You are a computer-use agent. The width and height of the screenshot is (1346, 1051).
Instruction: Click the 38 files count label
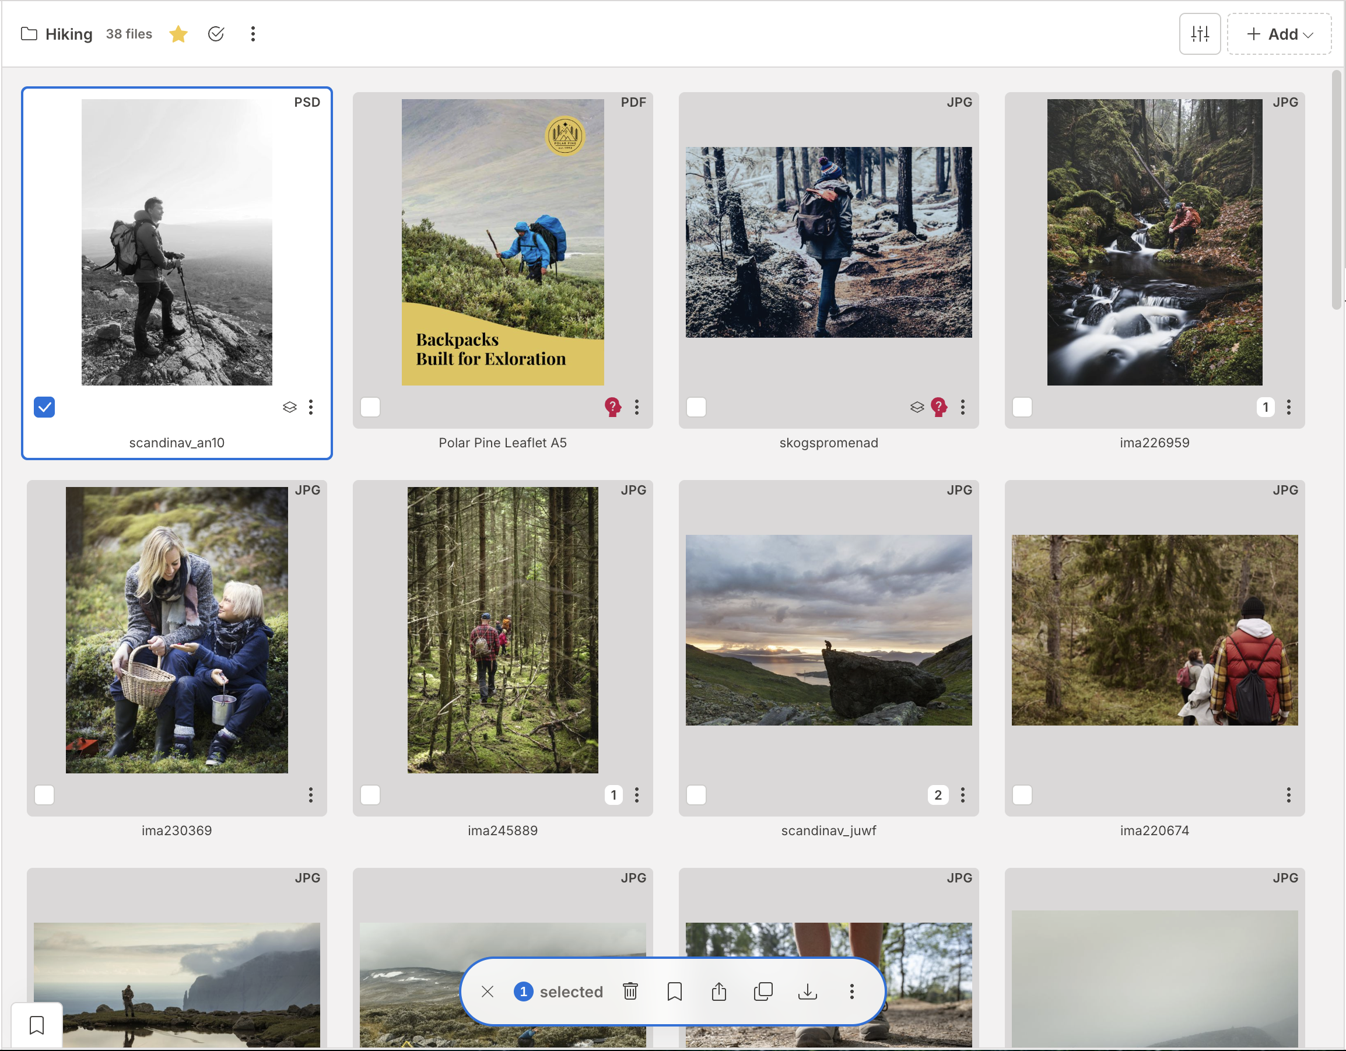coord(129,34)
